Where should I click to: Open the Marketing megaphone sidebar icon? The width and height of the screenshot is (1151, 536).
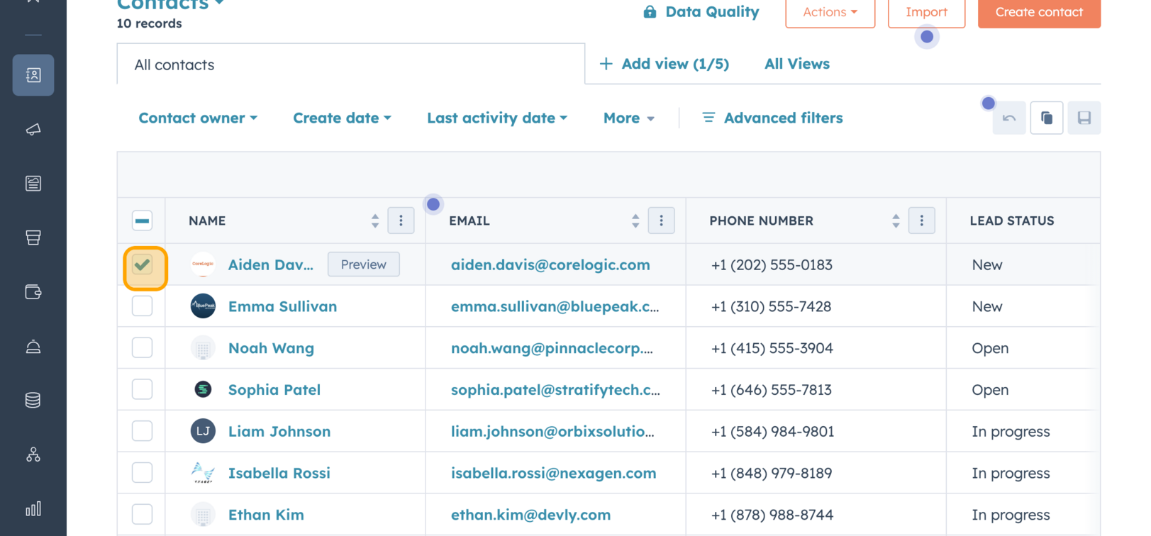[x=33, y=129]
